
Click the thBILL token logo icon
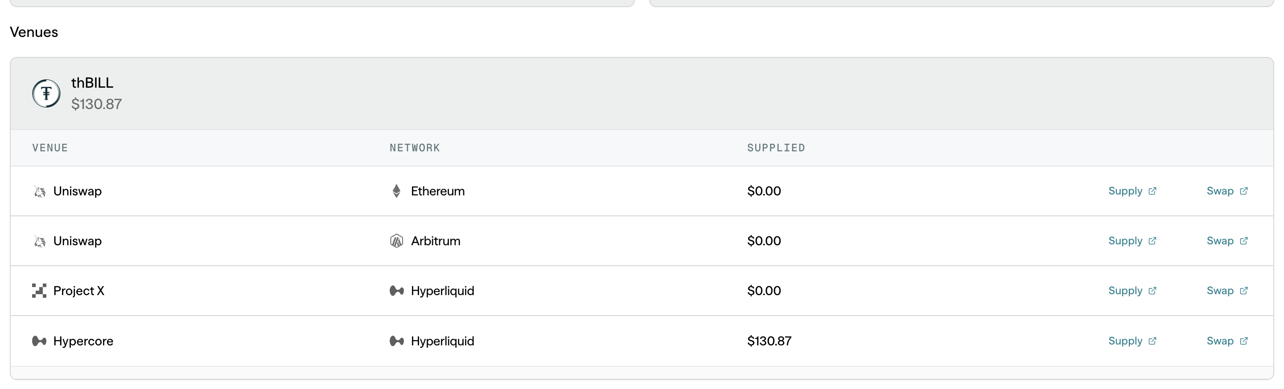[46, 93]
